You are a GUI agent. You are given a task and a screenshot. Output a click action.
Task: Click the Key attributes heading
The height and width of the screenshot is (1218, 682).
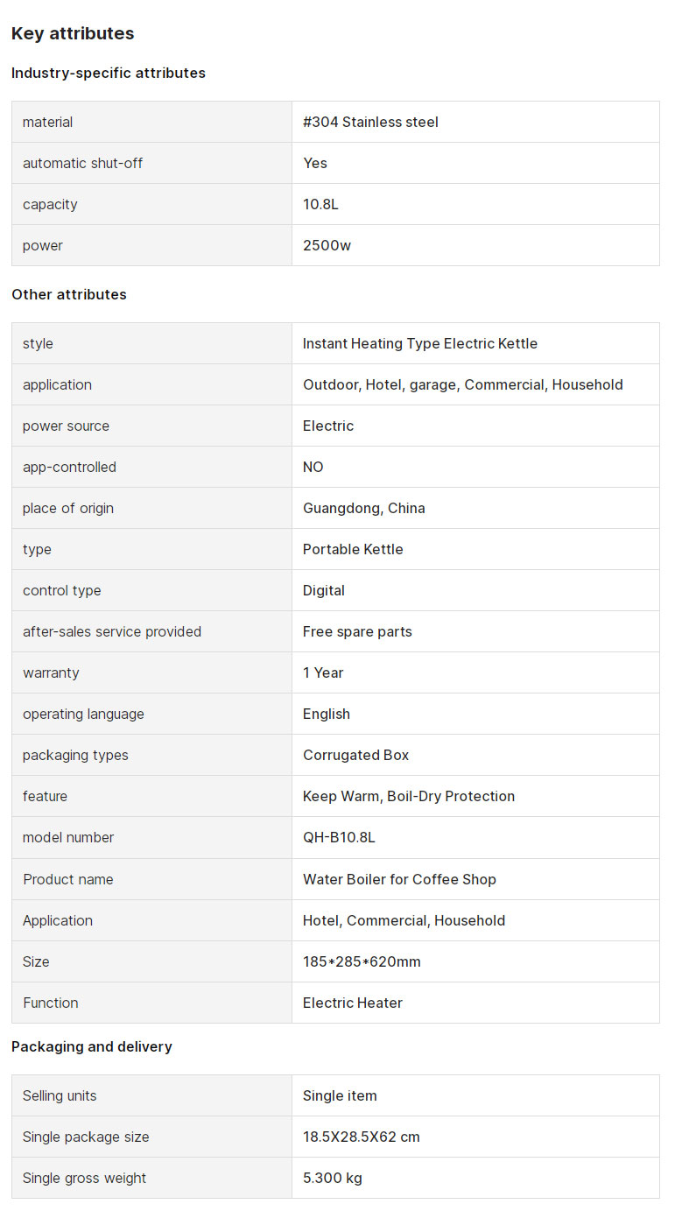(73, 33)
